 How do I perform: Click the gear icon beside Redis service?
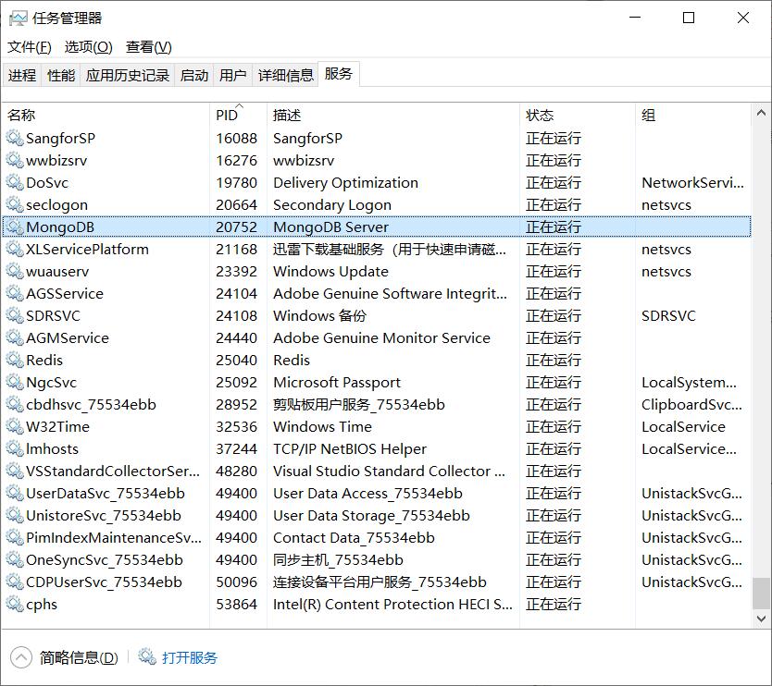pyautogui.click(x=15, y=360)
